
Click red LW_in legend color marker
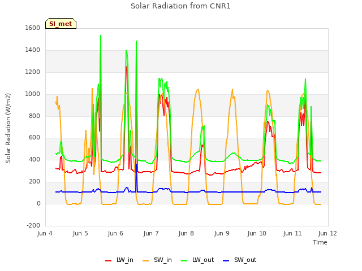[x=108, y=261]
